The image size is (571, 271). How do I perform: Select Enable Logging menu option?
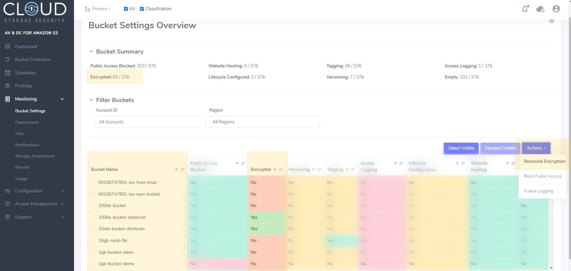[x=538, y=191]
